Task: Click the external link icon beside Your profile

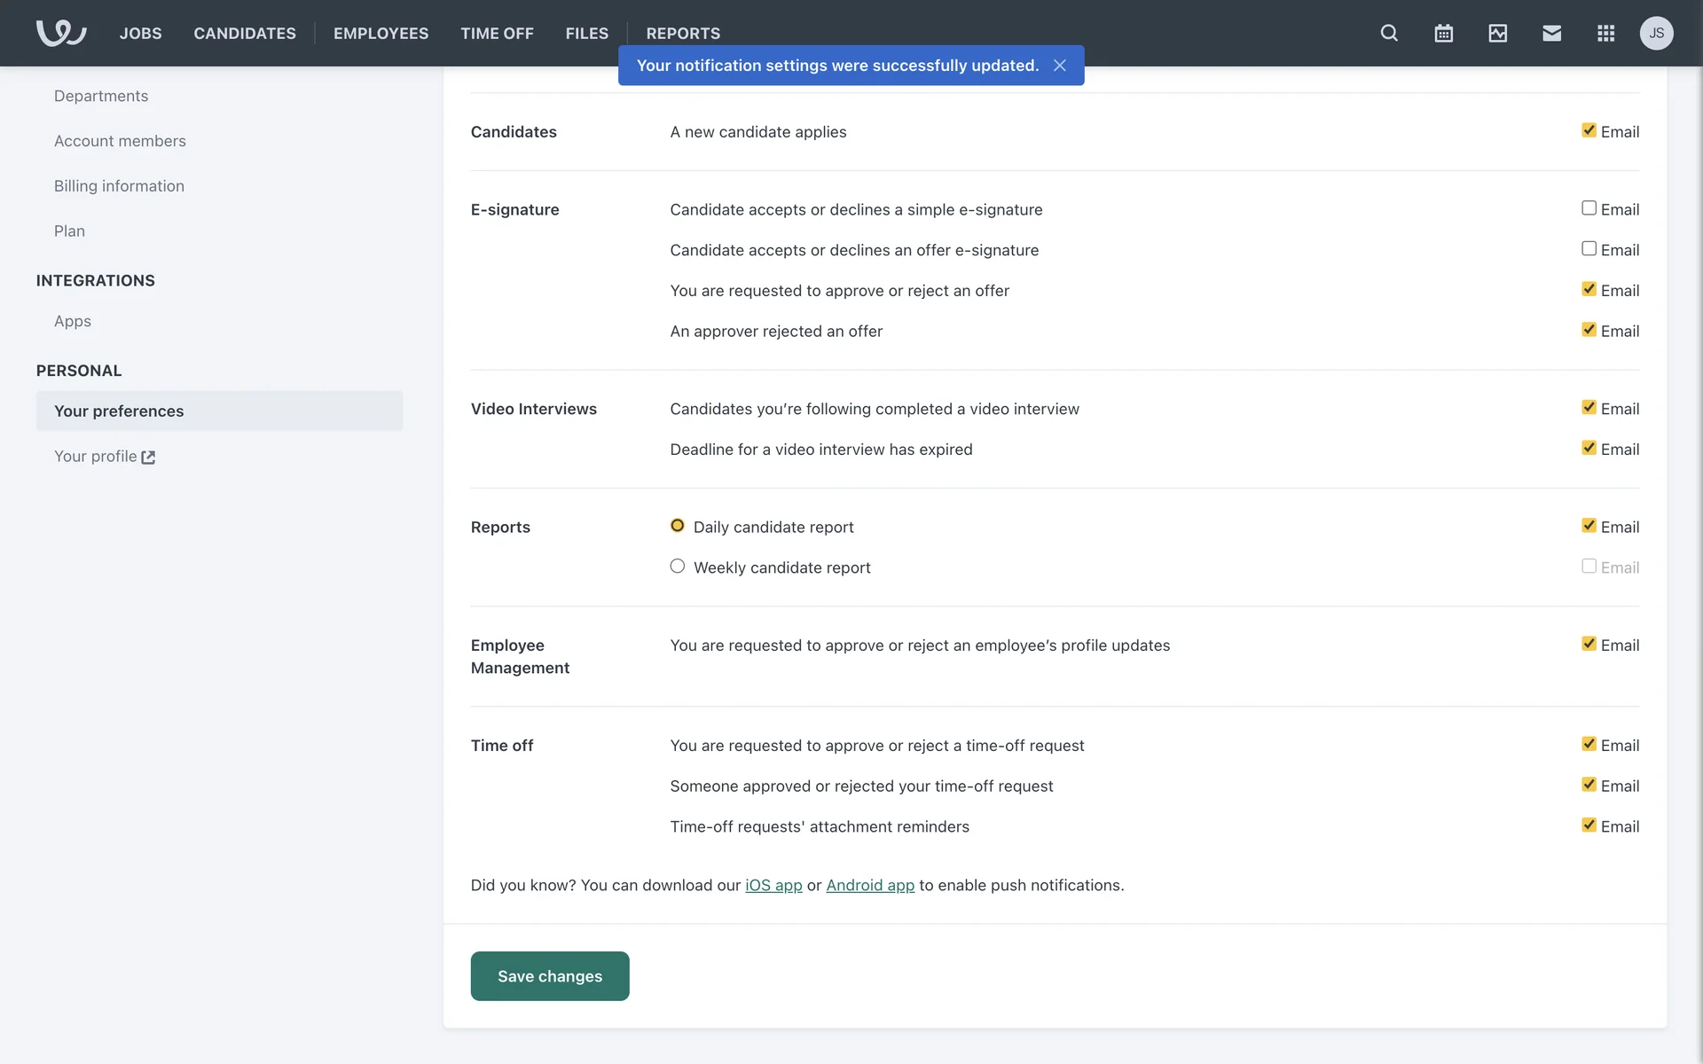Action: point(148,458)
